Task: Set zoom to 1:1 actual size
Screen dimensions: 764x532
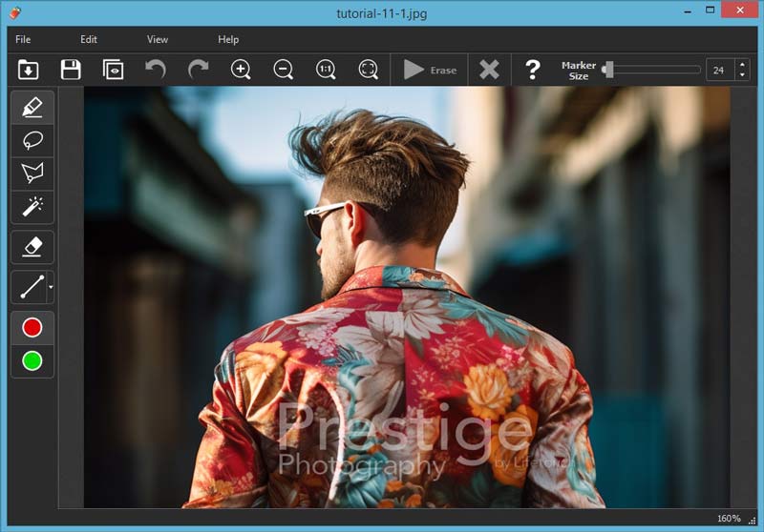Action: click(x=326, y=70)
